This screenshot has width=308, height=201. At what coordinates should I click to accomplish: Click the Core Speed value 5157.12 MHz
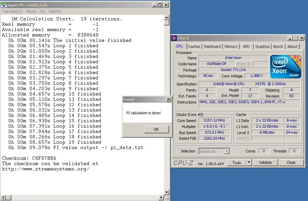[214, 120]
